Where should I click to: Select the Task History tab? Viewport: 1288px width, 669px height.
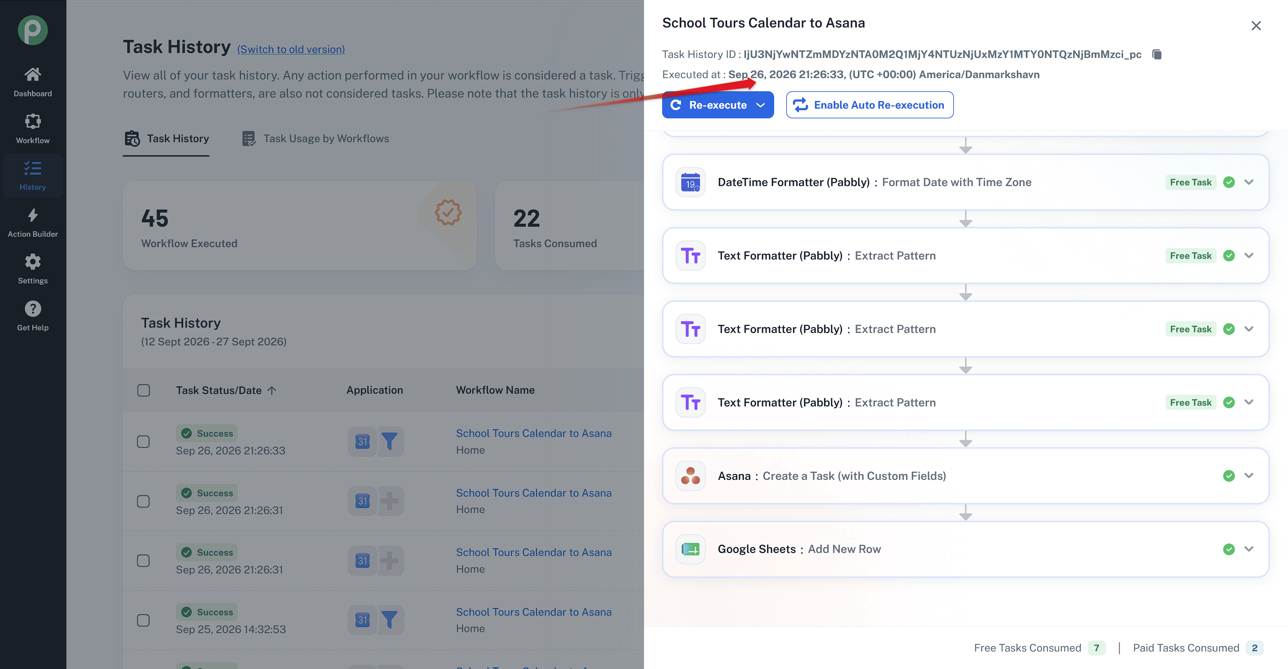click(x=166, y=138)
